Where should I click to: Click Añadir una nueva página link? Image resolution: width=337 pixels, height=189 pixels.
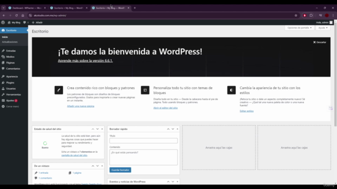pos(81,106)
